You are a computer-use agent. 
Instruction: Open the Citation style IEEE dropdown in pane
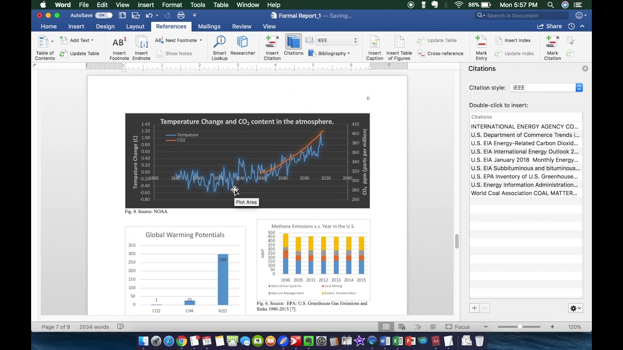tap(546, 87)
